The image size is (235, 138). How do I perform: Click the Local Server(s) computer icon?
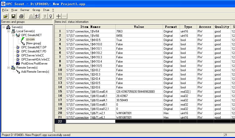click(13, 31)
